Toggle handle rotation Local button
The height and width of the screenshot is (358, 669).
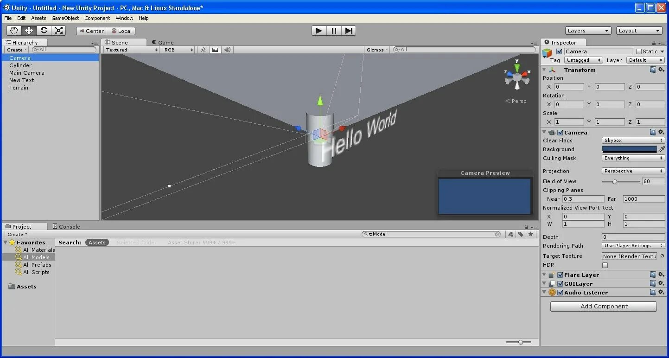coord(121,31)
